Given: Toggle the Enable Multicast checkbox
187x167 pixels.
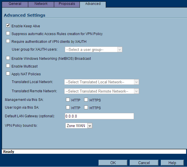Looking at the screenshot, I should (x=8, y=66).
